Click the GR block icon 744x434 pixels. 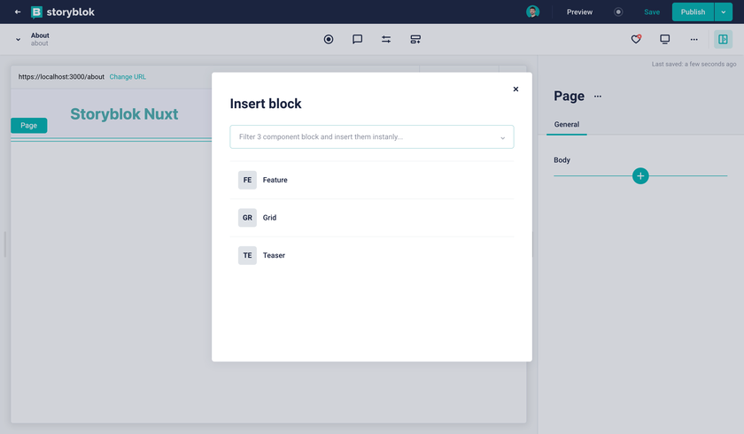coord(247,217)
